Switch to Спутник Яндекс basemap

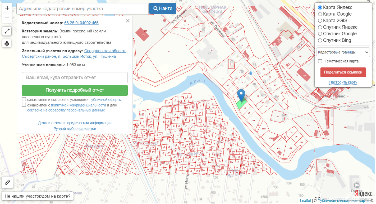click(x=320, y=27)
